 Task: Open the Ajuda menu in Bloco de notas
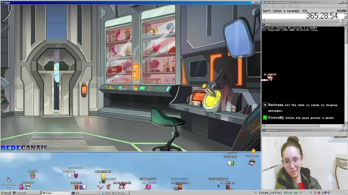pos(297,6)
